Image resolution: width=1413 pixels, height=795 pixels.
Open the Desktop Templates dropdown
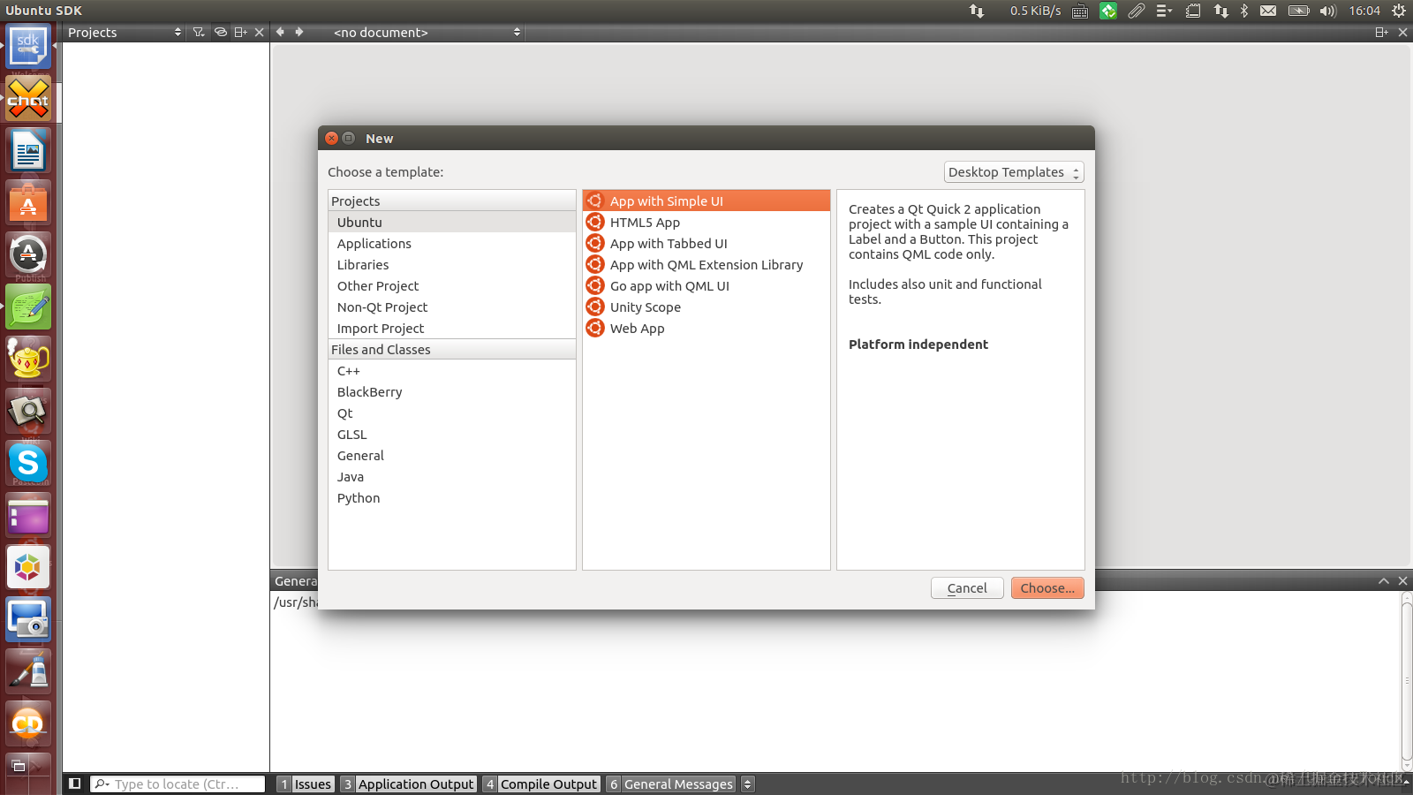coord(1014,172)
